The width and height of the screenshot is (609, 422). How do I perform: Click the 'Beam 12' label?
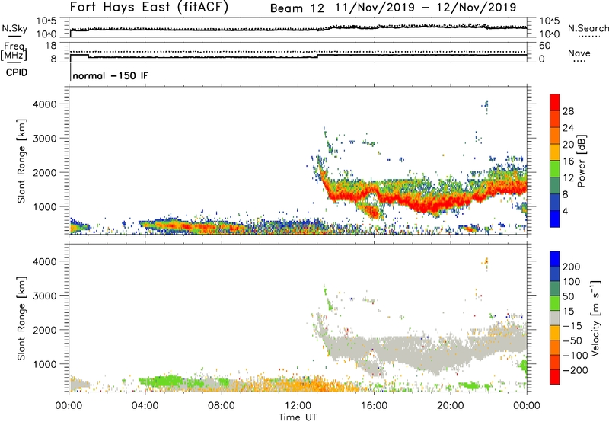coord(297,8)
